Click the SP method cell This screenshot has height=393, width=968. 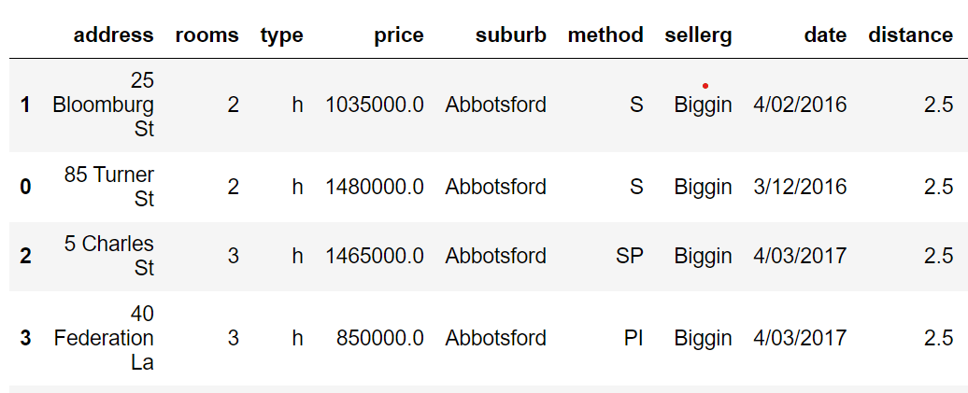(630, 256)
